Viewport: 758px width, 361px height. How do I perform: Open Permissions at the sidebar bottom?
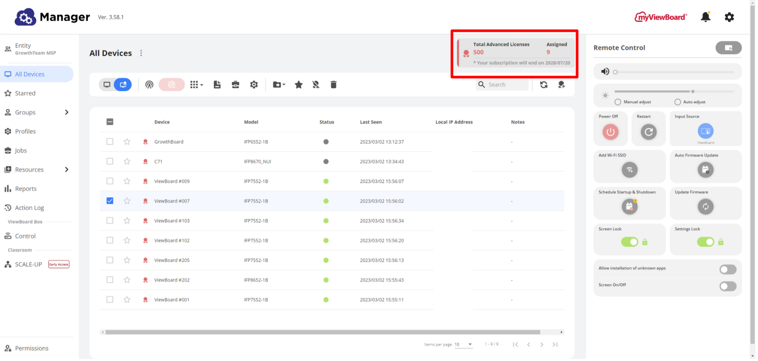[x=32, y=348]
